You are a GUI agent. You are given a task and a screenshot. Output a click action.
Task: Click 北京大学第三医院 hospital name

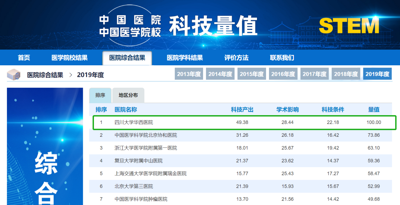point(134,186)
